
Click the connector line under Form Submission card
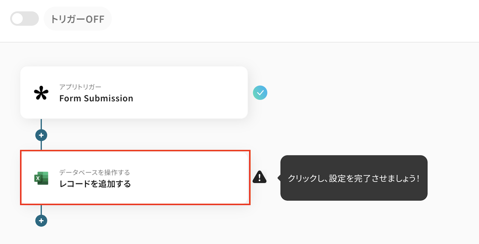pyautogui.click(x=41, y=124)
